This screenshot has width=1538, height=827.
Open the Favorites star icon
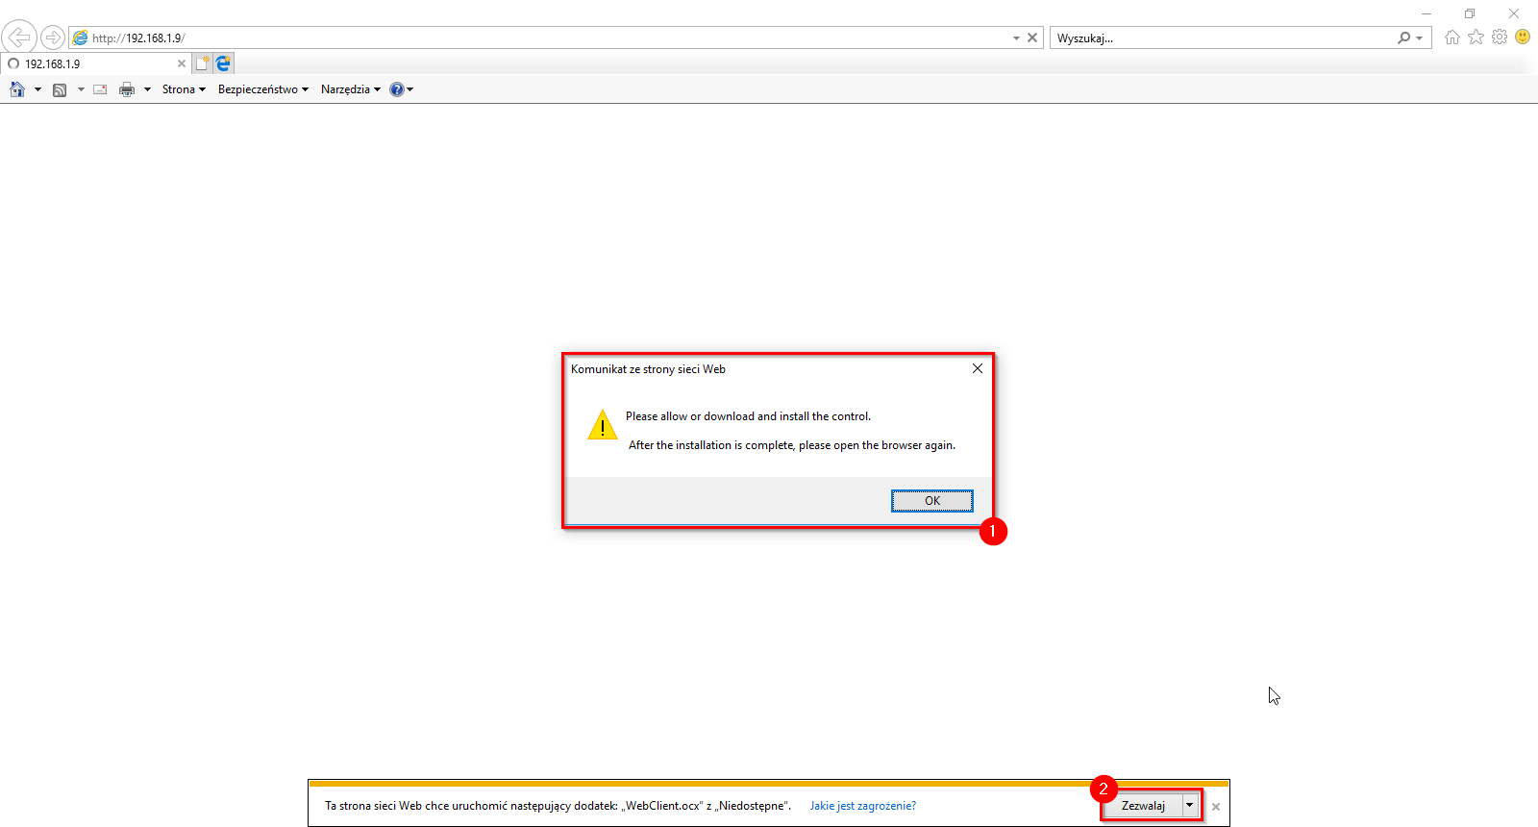click(x=1476, y=37)
